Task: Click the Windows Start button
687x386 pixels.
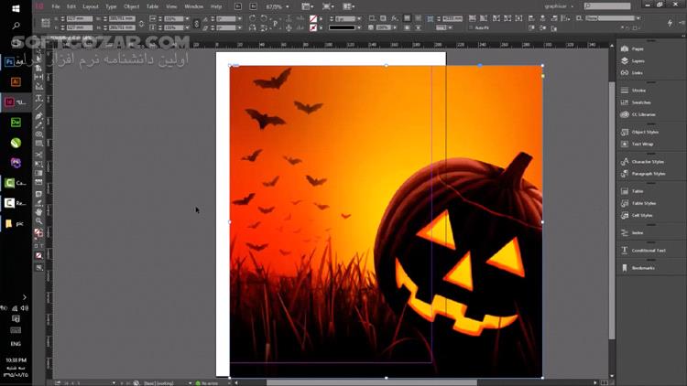Action: pos(16,8)
